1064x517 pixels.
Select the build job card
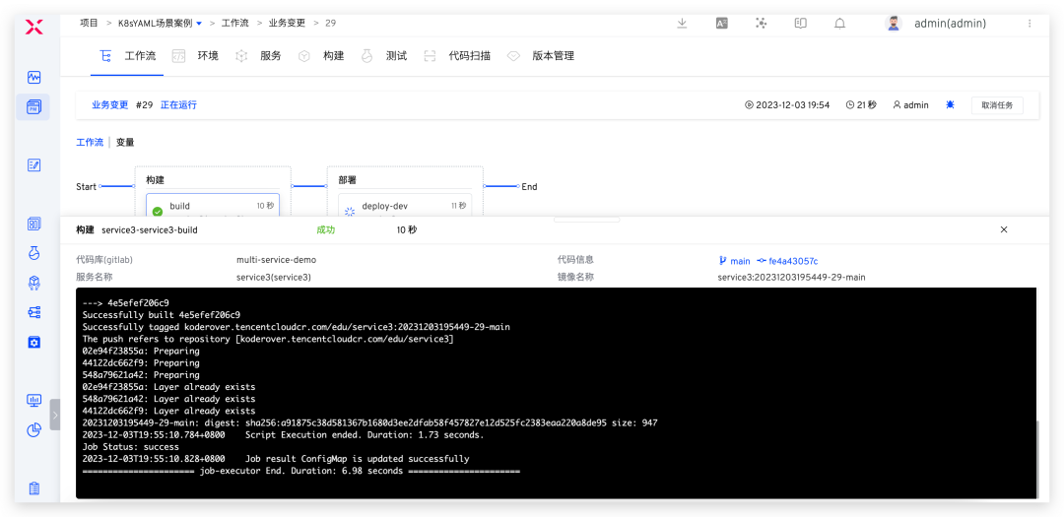(213, 206)
